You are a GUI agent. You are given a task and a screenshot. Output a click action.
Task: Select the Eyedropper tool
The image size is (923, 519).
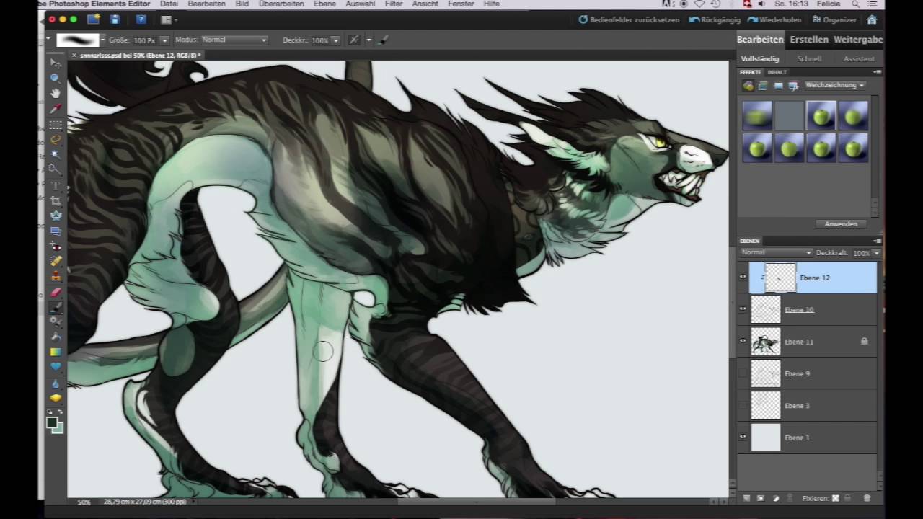pos(56,108)
